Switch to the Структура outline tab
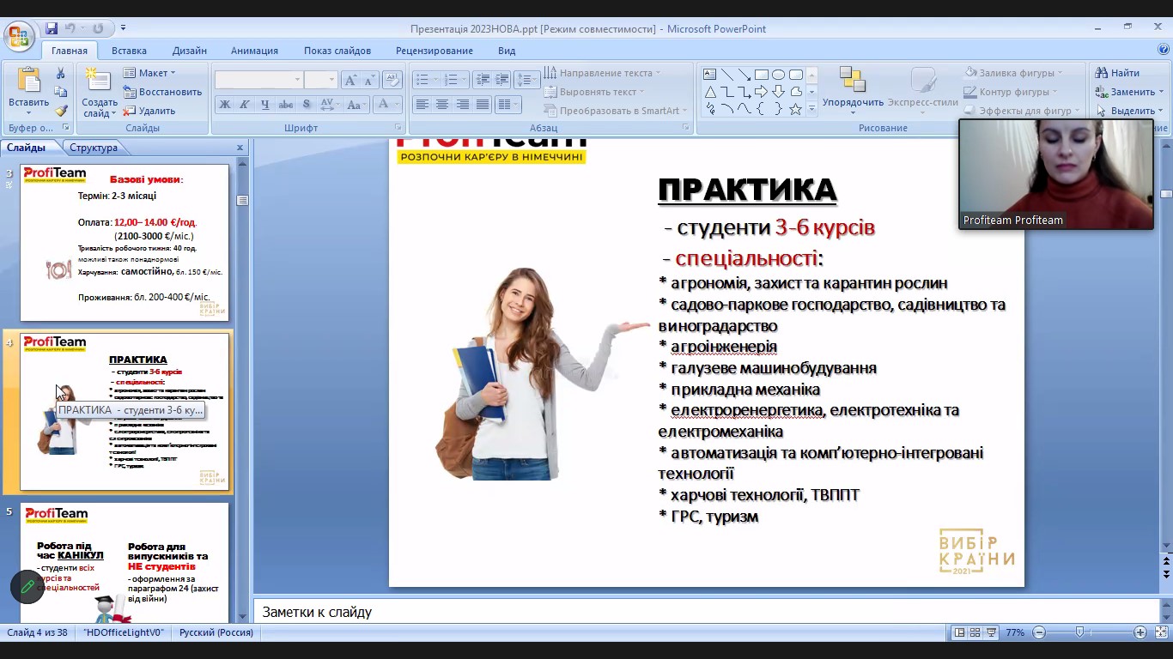This screenshot has height=659, width=1173. 94,148
